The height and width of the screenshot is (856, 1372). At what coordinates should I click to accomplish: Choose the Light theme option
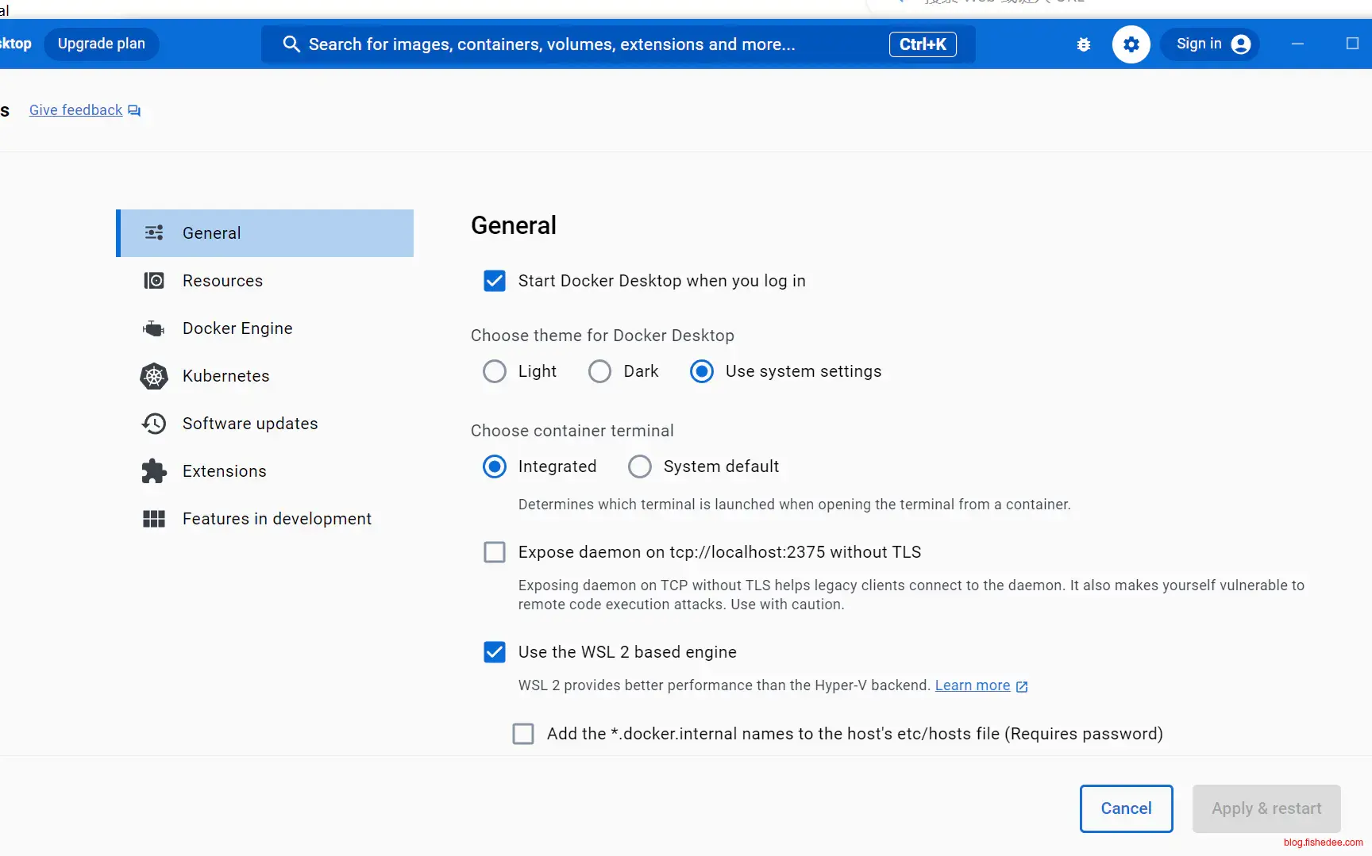pos(495,371)
